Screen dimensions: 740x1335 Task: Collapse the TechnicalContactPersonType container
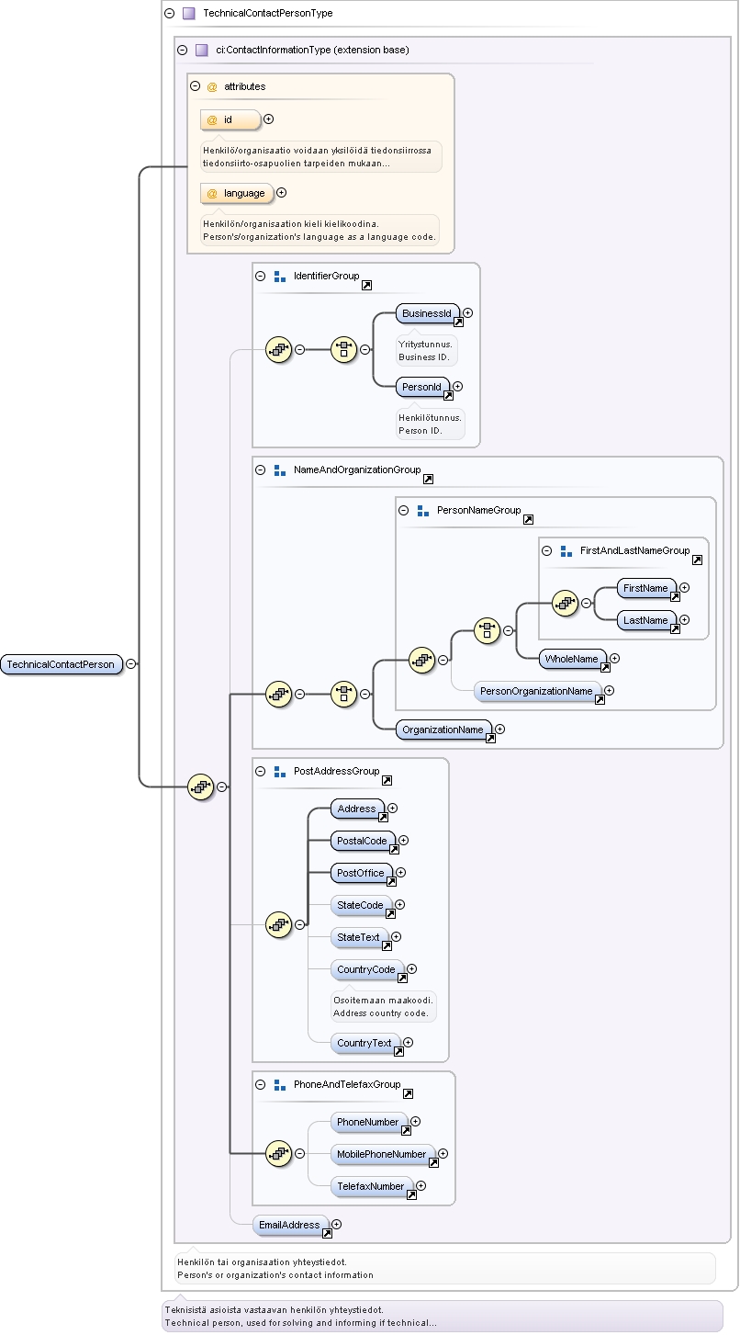pos(169,14)
